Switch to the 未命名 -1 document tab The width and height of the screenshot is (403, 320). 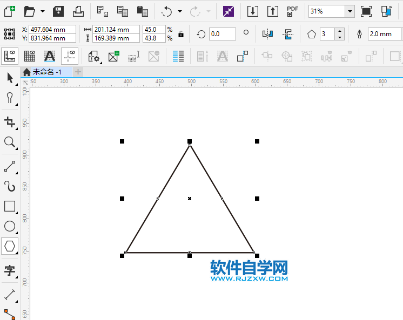click(x=46, y=72)
